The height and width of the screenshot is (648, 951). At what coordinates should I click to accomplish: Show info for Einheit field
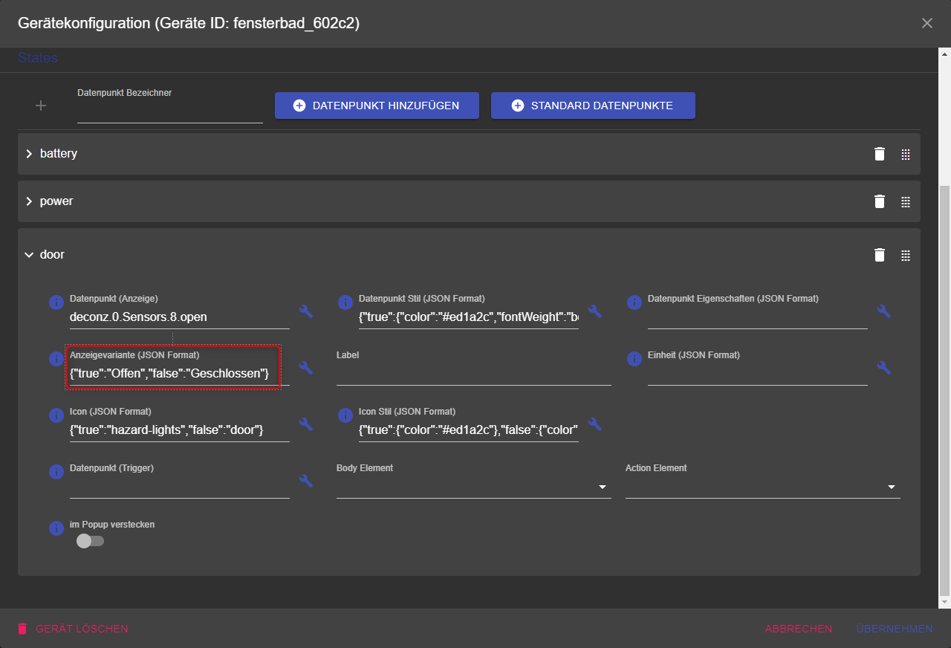pos(634,359)
